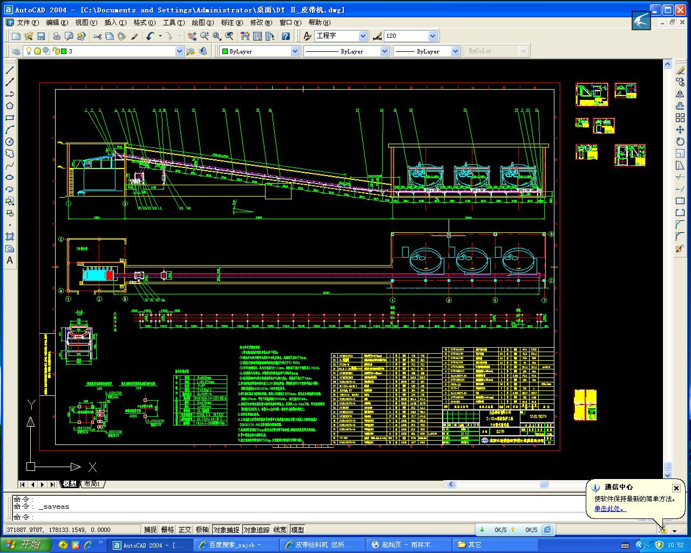This screenshot has width=691, height=553.
Task: Expand the ByLayer color dropdown
Action: pos(295,51)
